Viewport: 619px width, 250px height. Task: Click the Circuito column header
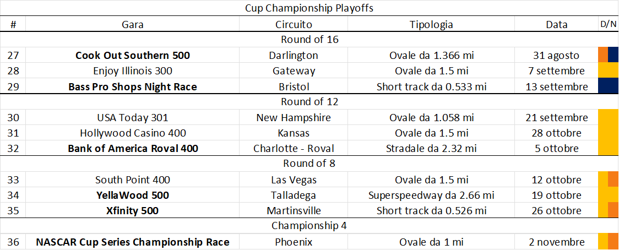pyautogui.click(x=294, y=24)
